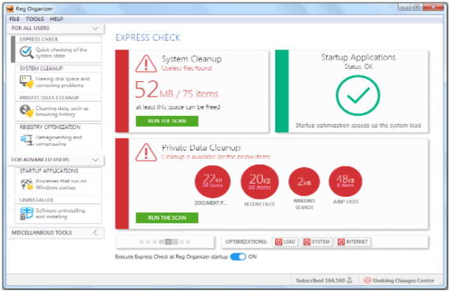Click 'at least this space can be freed'
This screenshot has height=292, width=451.
(x=178, y=107)
